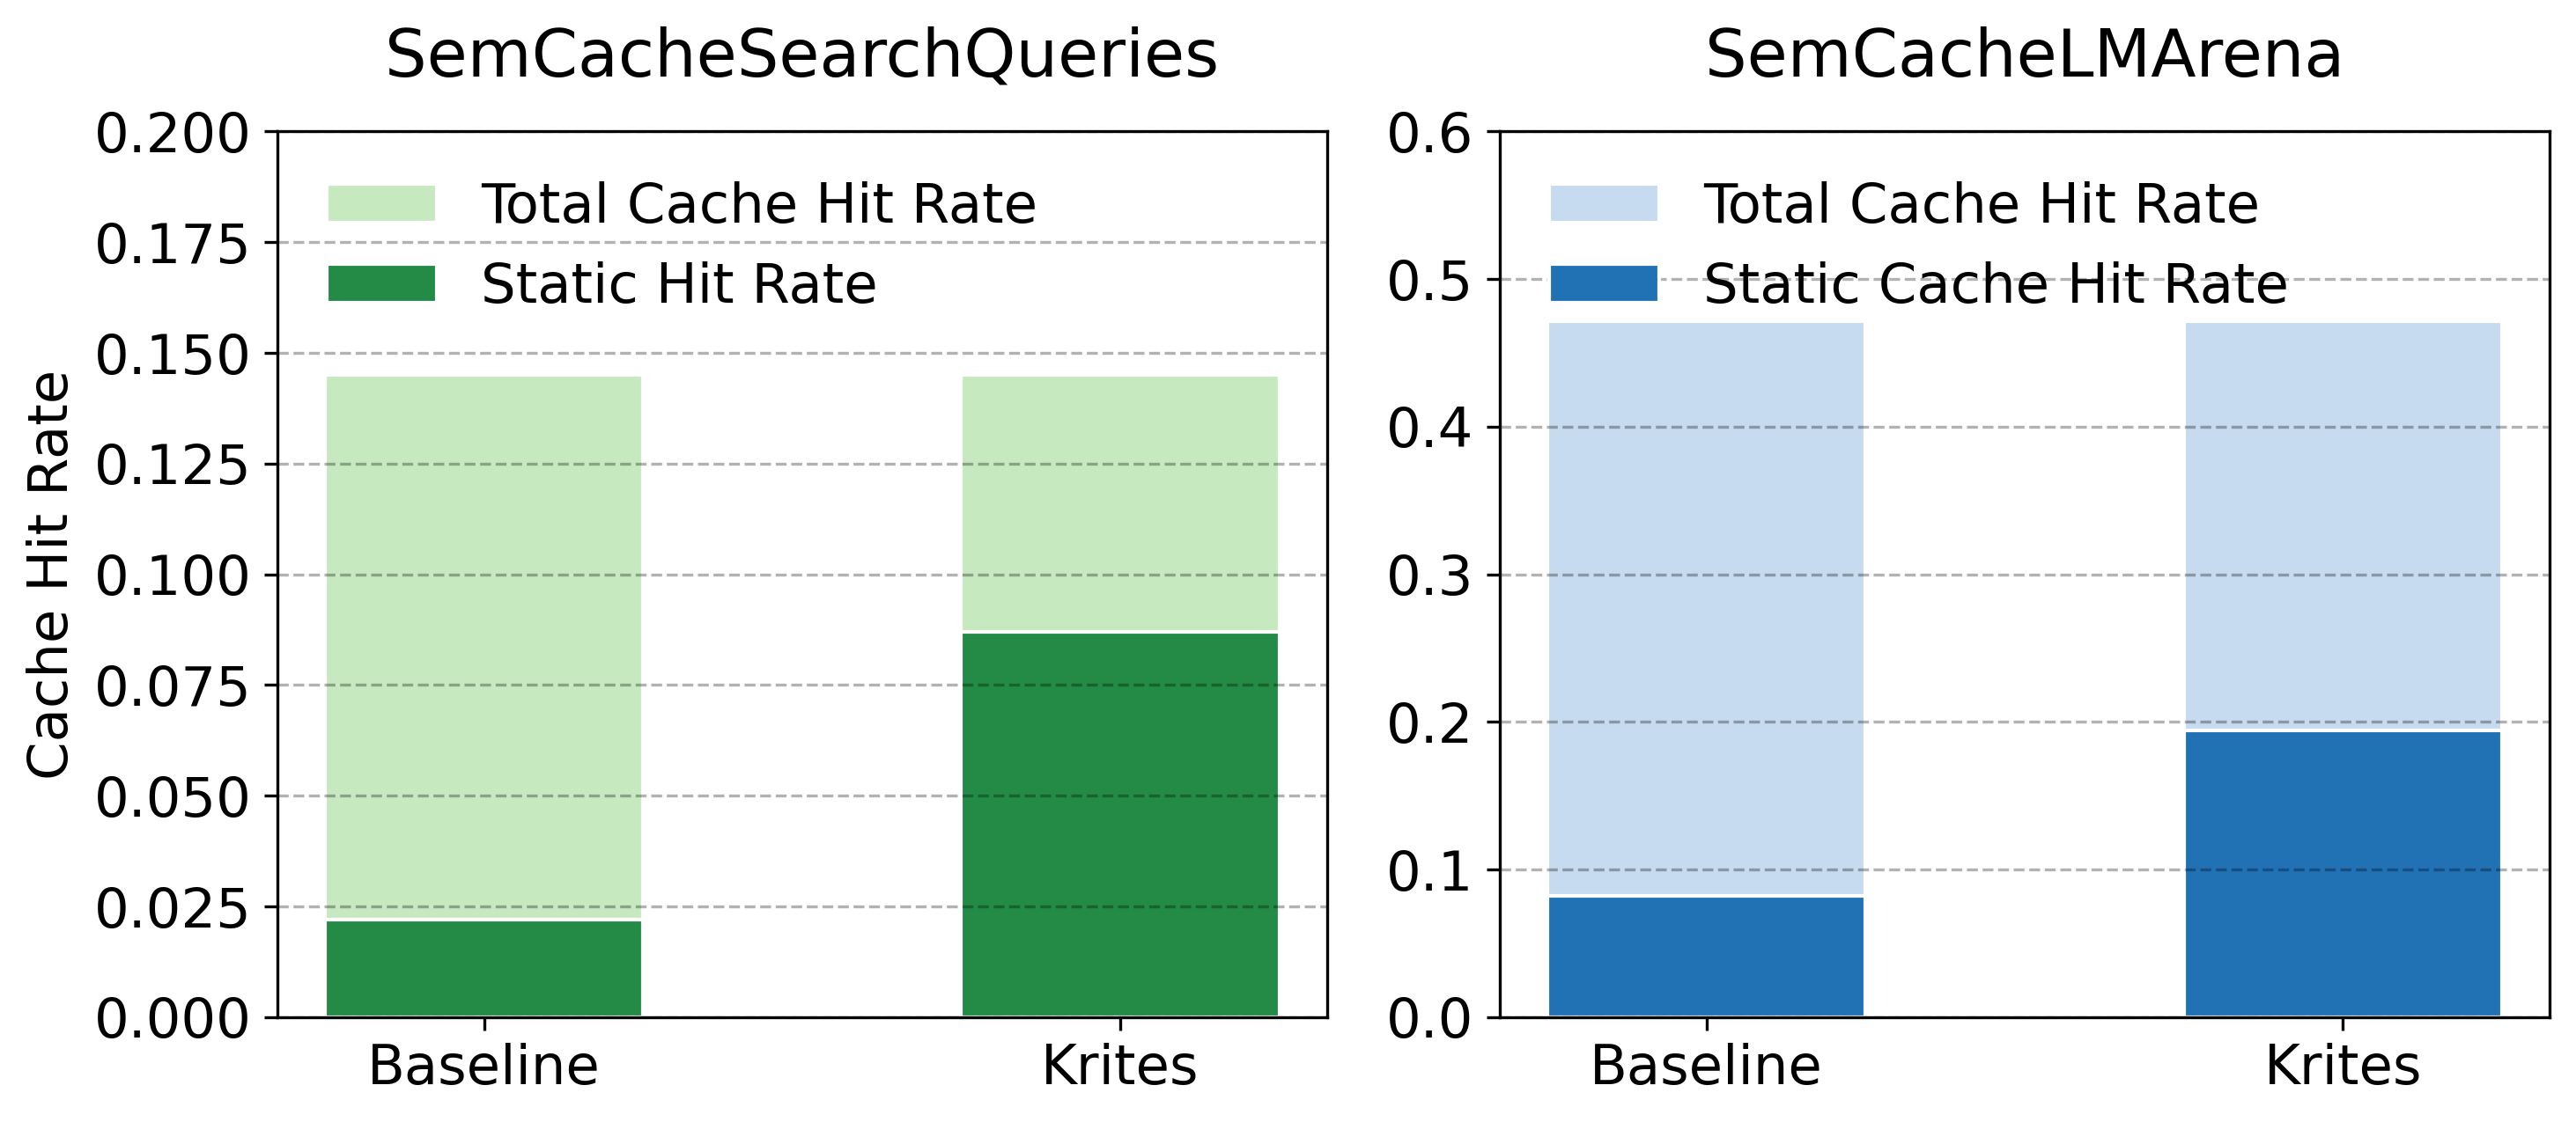Click the light blue Total Cache Hit Rate legend swatch
The width and height of the screenshot is (2576, 1122).
click(x=1603, y=202)
